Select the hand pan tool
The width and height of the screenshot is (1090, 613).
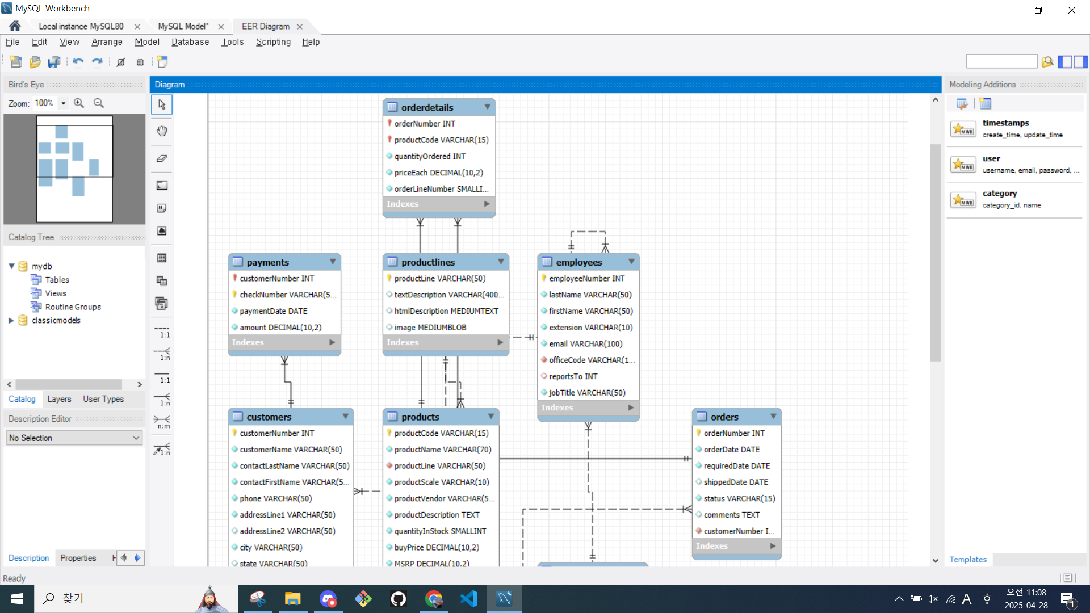tap(162, 131)
